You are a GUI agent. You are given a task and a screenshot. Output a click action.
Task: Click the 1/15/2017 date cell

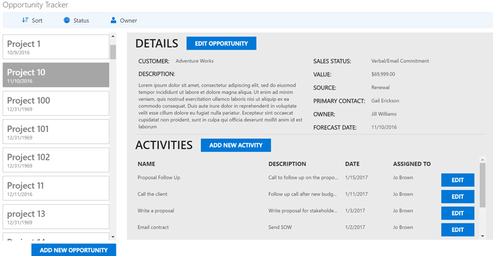(x=356, y=177)
